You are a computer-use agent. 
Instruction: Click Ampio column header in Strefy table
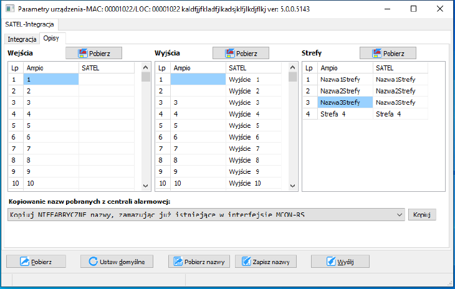pyautogui.click(x=345, y=68)
